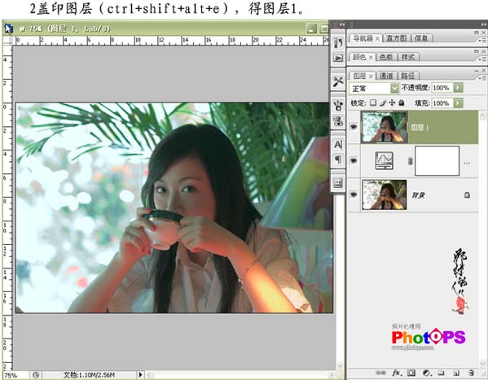
Task: Click the 图层 1 layer name
Action: click(x=420, y=128)
